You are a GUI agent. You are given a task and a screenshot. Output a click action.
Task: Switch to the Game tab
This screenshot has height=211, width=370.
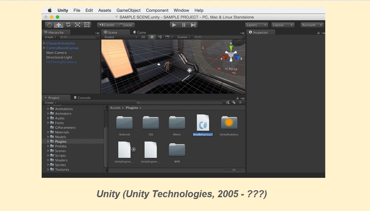140,32
